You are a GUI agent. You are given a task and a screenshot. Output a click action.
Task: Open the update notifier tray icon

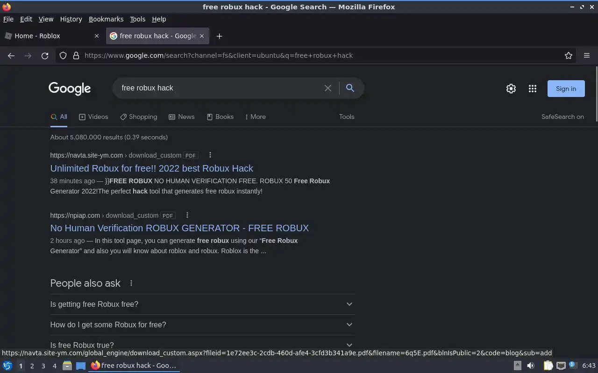coord(573,366)
